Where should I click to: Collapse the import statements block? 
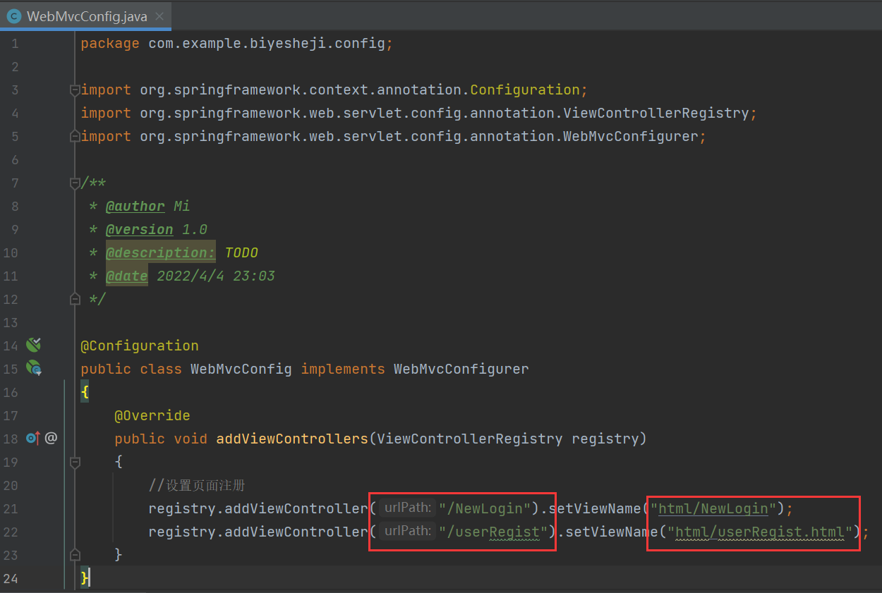pos(75,90)
